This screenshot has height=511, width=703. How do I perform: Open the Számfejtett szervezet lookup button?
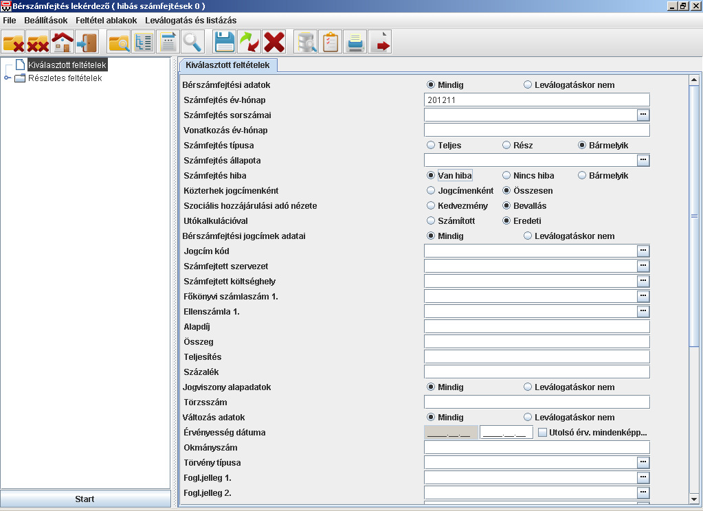(643, 266)
